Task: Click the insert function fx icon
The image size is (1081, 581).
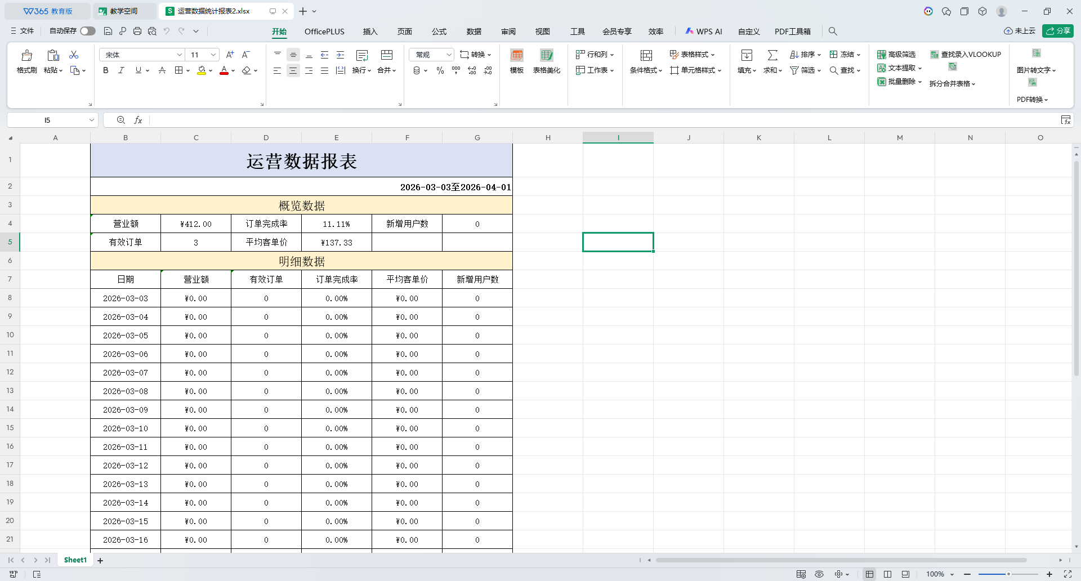Action: 138,120
